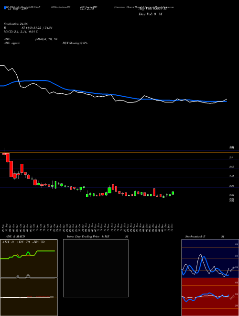Image resolution: width=239 pixels, height=316 pixels.
Task: Select the 'ADX: 0 +DY: 70 -DY: 70' header
Action: pos(23,242)
